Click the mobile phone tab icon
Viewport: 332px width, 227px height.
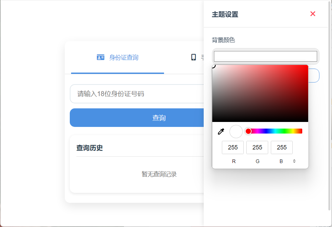click(x=193, y=57)
